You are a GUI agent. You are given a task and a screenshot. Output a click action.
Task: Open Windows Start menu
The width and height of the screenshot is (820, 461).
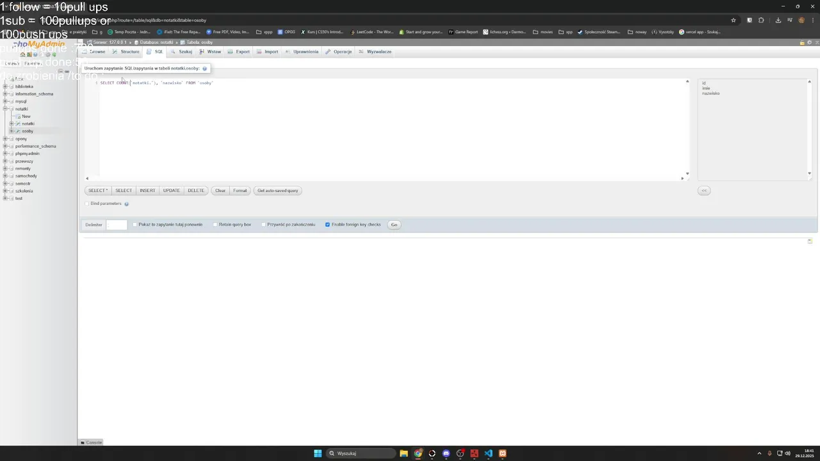coord(318,453)
